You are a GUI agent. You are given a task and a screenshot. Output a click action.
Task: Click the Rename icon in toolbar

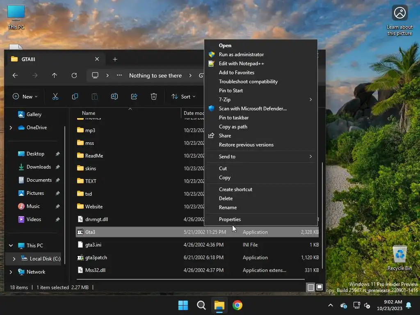click(x=114, y=96)
